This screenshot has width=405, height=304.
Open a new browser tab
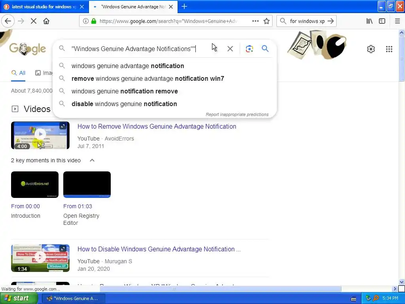click(184, 6)
